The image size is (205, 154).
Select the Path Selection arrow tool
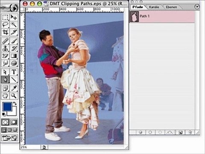click(5, 72)
